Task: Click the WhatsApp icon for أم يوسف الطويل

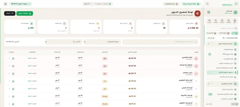Action: pyautogui.click(x=13, y=104)
